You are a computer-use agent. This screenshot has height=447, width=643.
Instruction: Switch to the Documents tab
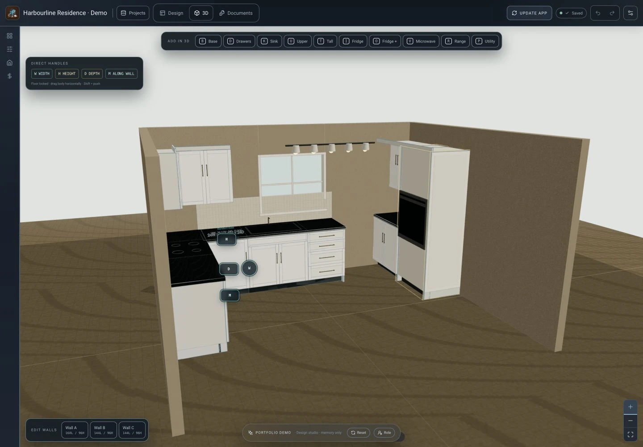click(x=236, y=13)
